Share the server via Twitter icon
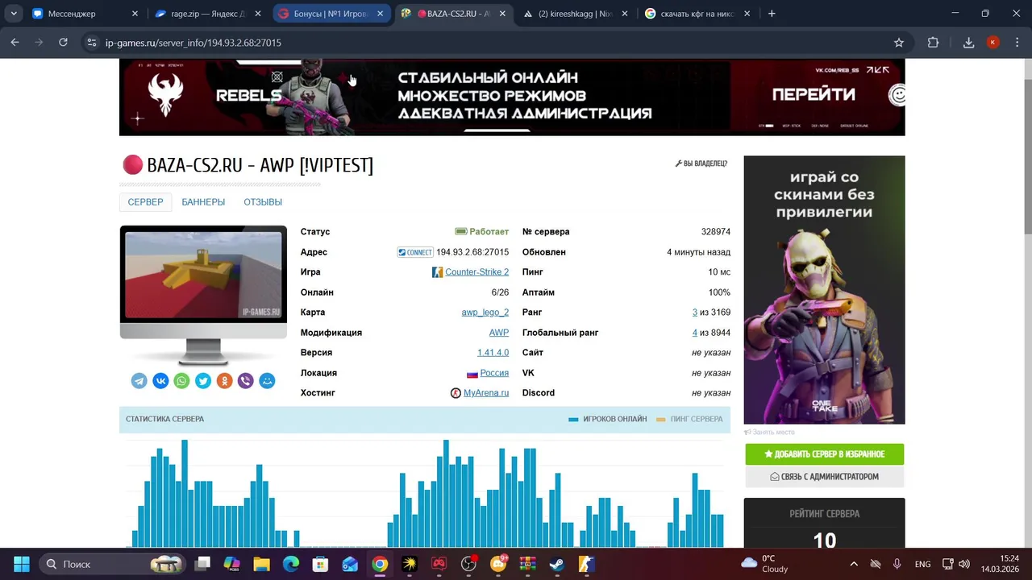Image resolution: width=1032 pixels, height=580 pixels. pyautogui.click(x=203, y=381)
